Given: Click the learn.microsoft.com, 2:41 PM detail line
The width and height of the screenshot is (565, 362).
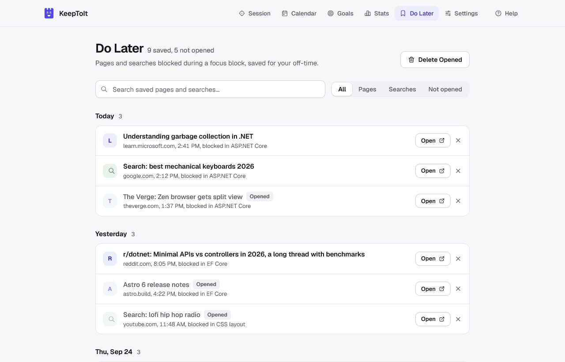Looking at the screenshot, I should tap(195, 146).
